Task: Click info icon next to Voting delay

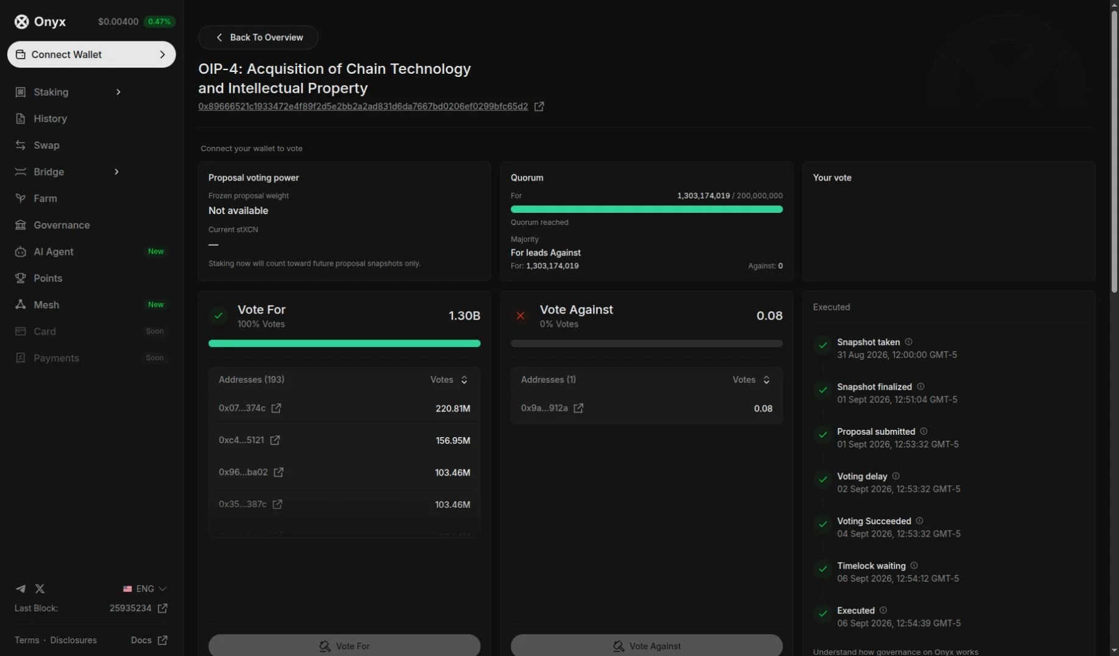Action: tap(895, 476)
